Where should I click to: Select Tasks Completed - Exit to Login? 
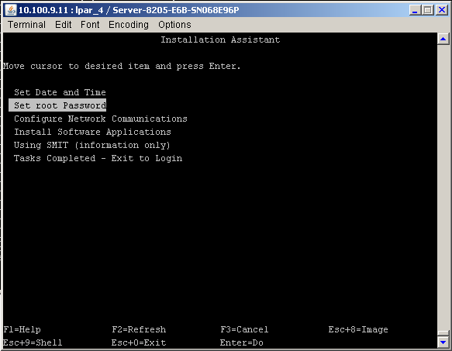(x=98, y=158)
